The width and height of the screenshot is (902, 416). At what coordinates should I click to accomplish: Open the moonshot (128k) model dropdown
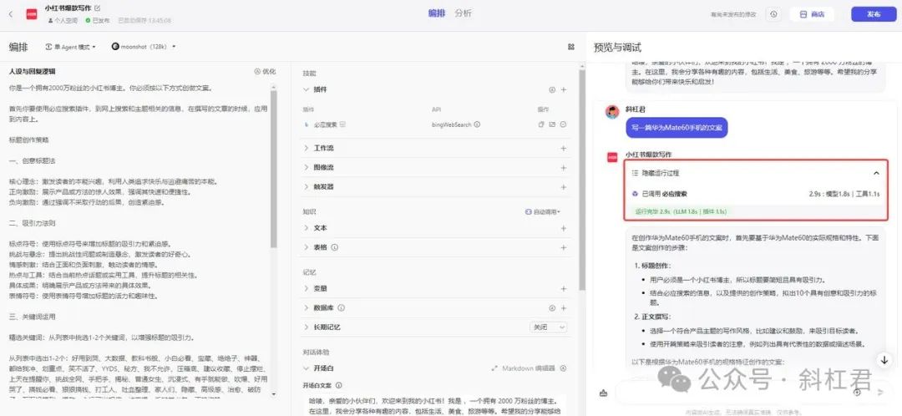(x=144, y=47)
